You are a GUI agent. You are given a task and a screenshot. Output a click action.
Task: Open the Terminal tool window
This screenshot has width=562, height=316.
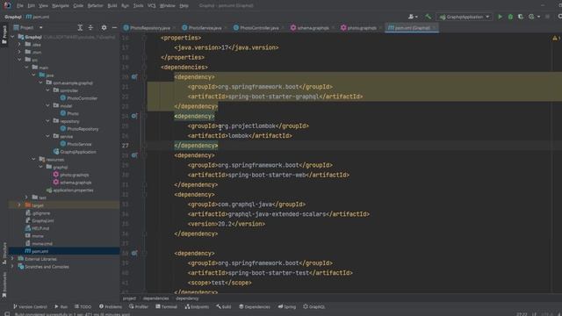point(166,306)
